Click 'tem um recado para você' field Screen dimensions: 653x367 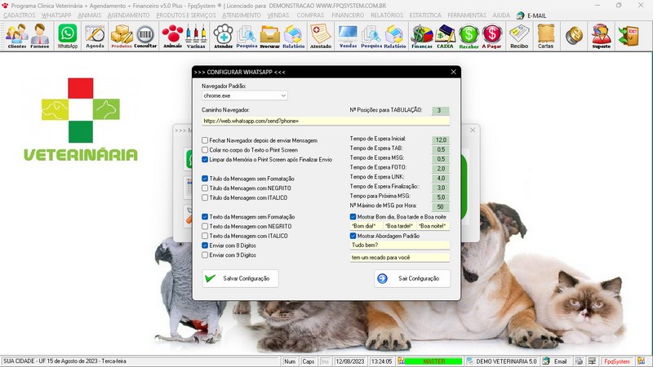pos(400,258)
